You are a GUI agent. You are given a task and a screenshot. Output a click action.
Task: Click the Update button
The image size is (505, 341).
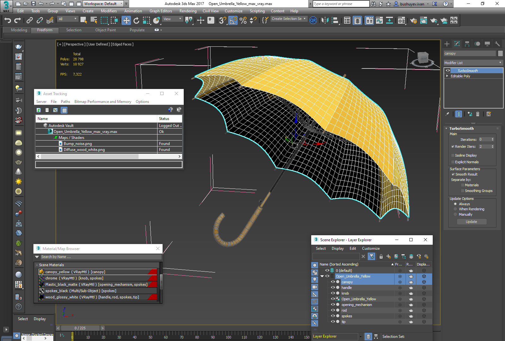pos(472,222)
